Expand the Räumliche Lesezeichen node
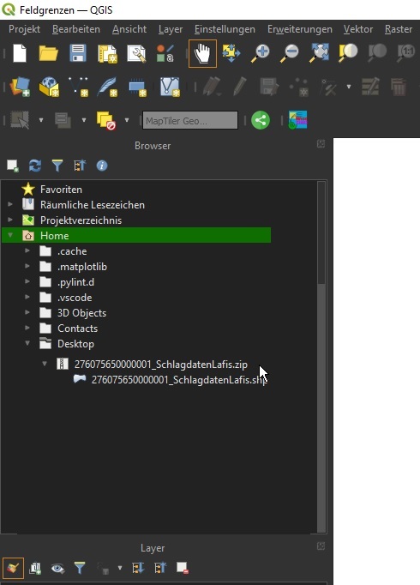Viewport: 420px width, 585px height. click(10, 204)
